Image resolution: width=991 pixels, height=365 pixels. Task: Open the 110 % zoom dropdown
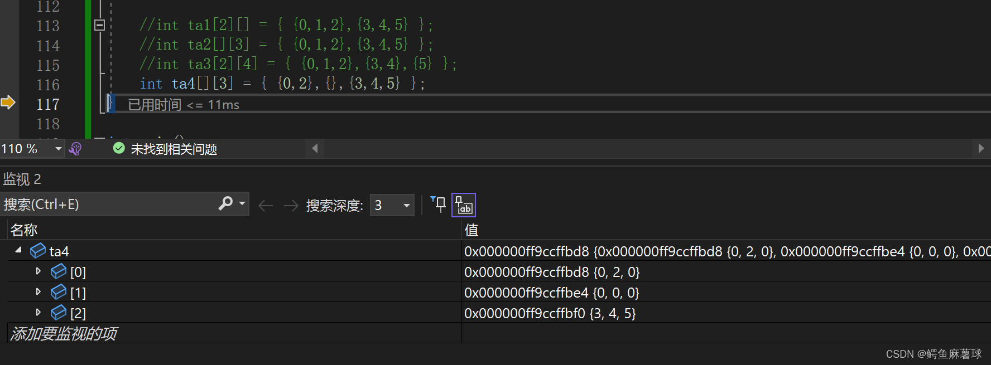[58, 149]
